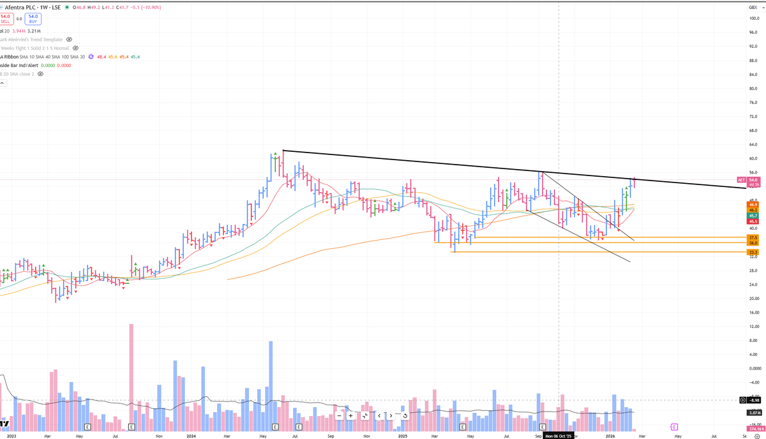The width and height of the screenshot is (766, 439).
Task: Click the -8.98 axis value label
Action: [754, 400]
